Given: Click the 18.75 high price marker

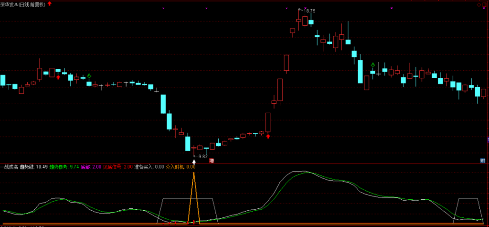Looking at the screenshot, I should click(309, 10).
